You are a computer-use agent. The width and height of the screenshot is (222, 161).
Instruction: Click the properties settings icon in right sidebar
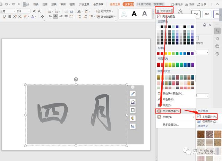coord(217,31)
